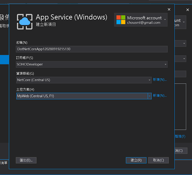
Task: Click the 主控方案(H) label
Action: tap(25, 90)
